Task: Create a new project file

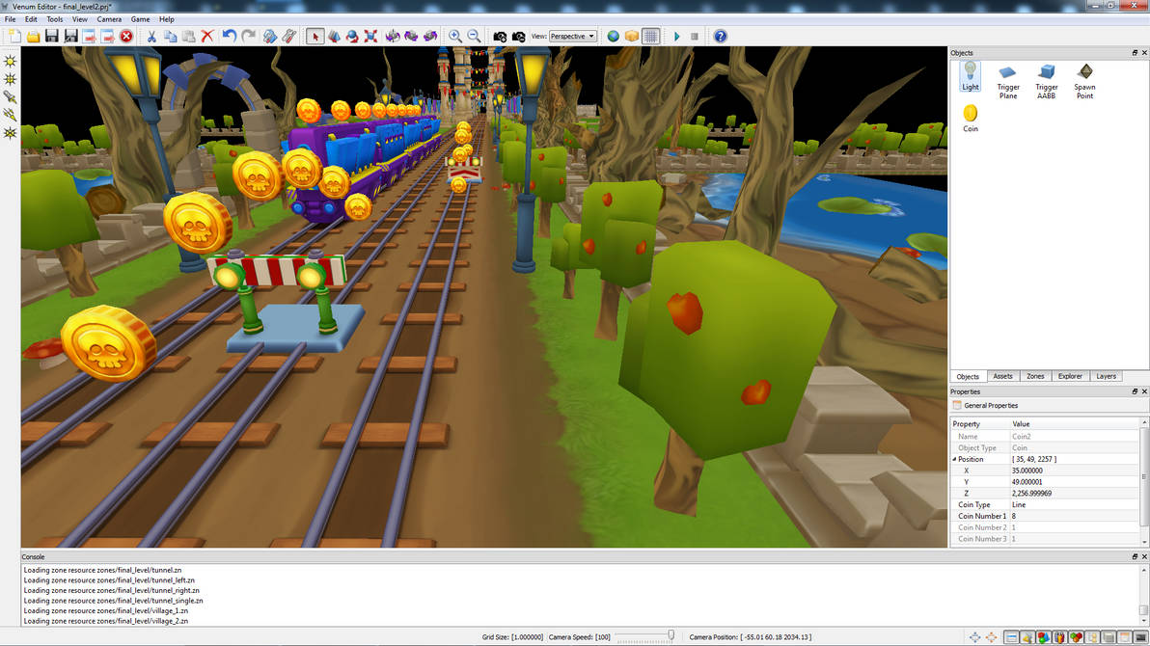Action: click(14, 36)
